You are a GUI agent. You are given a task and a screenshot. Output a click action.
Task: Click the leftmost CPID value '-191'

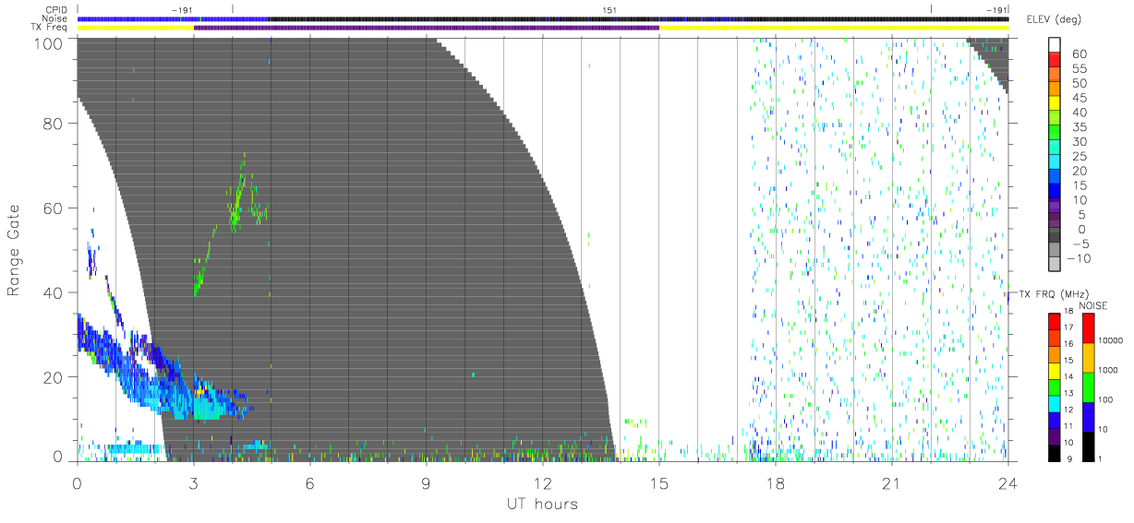click(x=183, y=10)
